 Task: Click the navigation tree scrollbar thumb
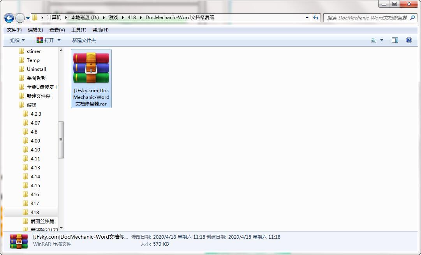coord(61,140)
